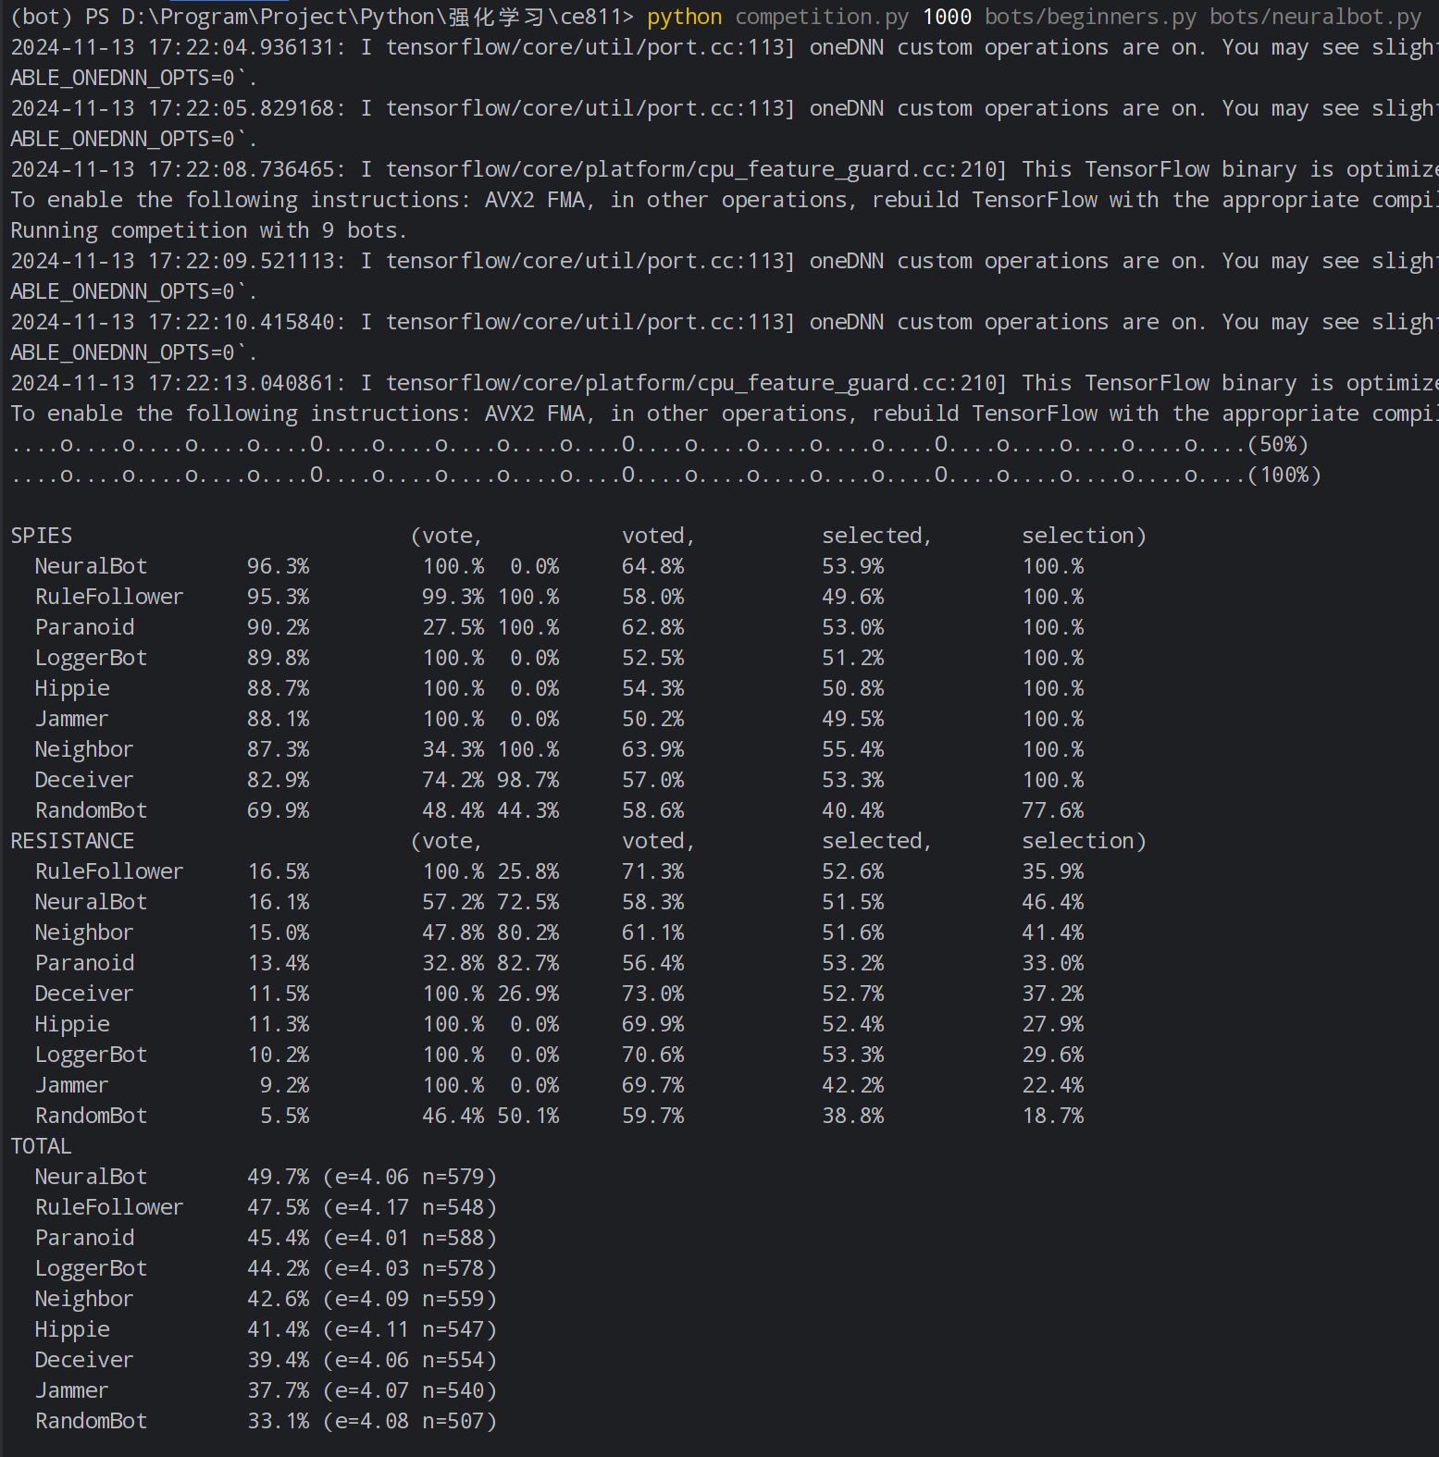Click Paranoid's 90.2% spy score
The image size is (1439, 1457).
(x=278, y=627)
